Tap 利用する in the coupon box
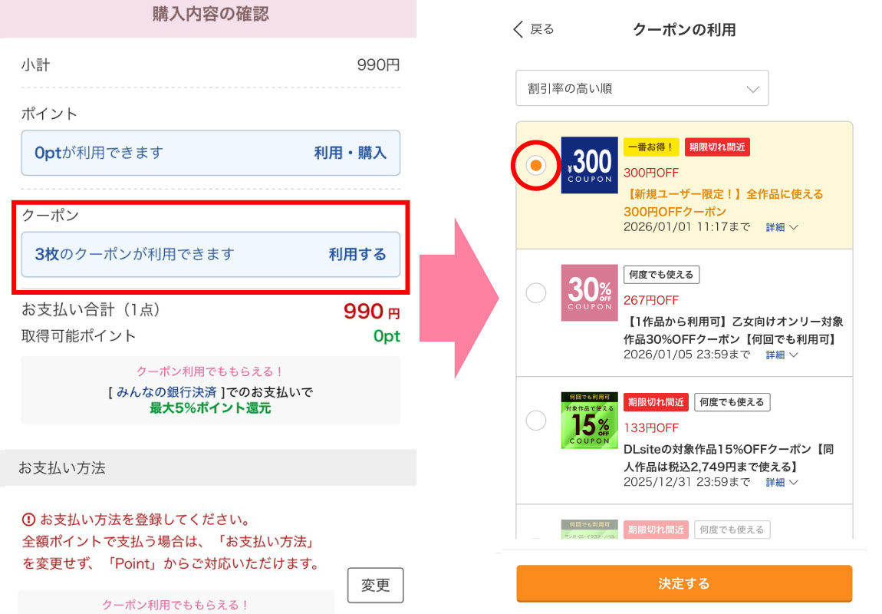 click(x=357, y=254)
